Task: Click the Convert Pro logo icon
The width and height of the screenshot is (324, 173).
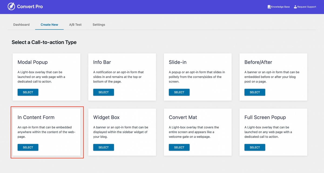Action: click(x=11, y=6)
